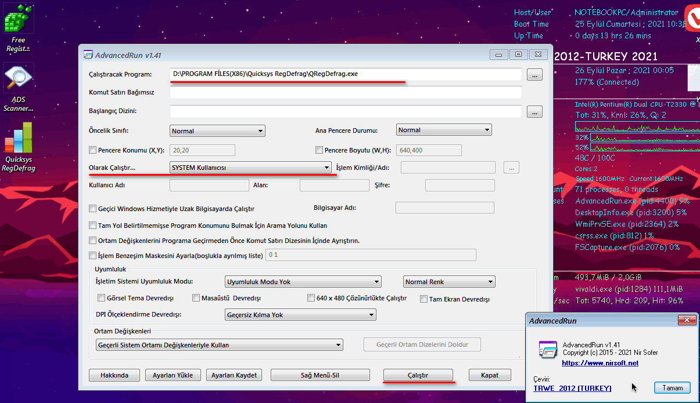Screen dimensions: 700x403
Task: Click the Çalıştıracak Program path field
Action: [x=346, y=74]
